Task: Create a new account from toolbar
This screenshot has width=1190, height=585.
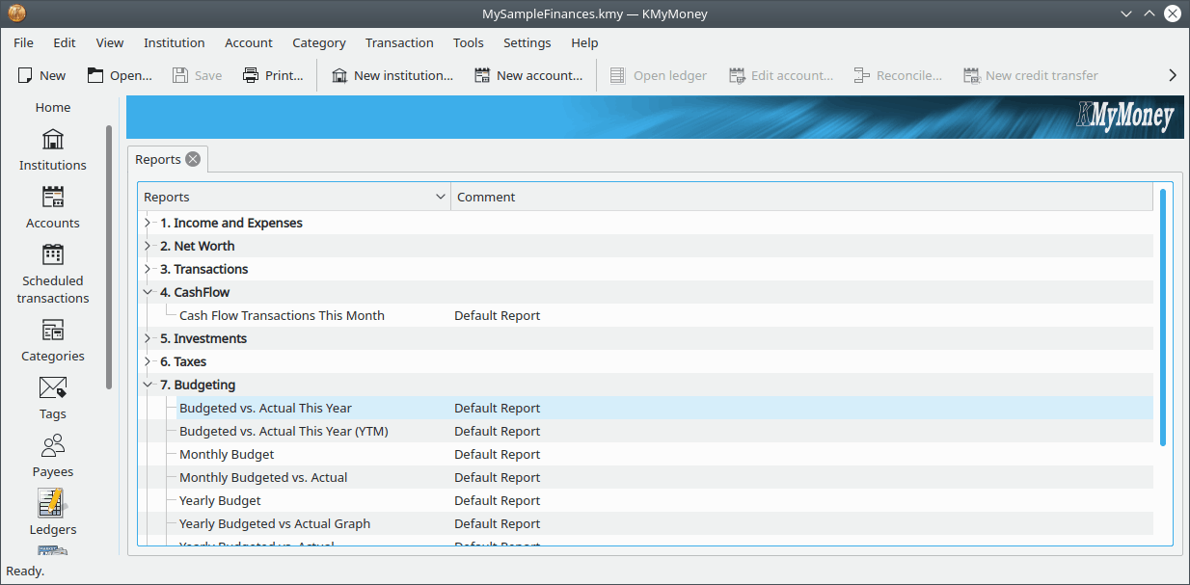Action: 528,75
